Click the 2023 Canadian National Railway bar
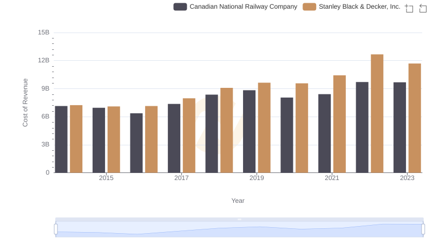This screenshot has width=433, height=250. coord(399,127)
